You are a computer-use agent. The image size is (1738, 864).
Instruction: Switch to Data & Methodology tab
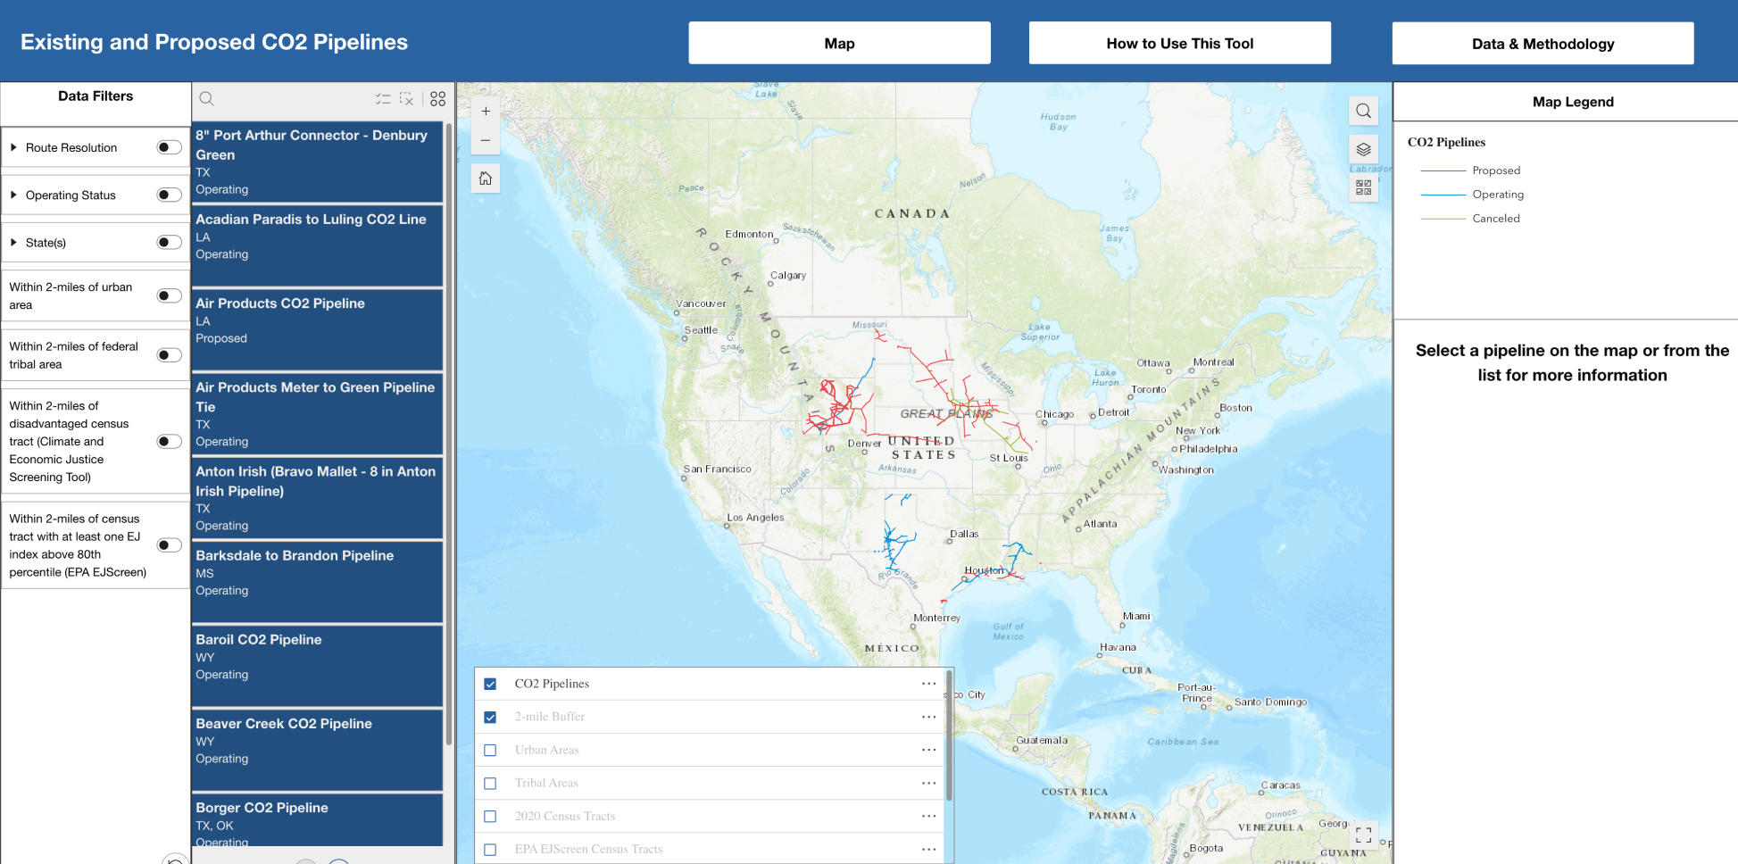point(1542,44)
